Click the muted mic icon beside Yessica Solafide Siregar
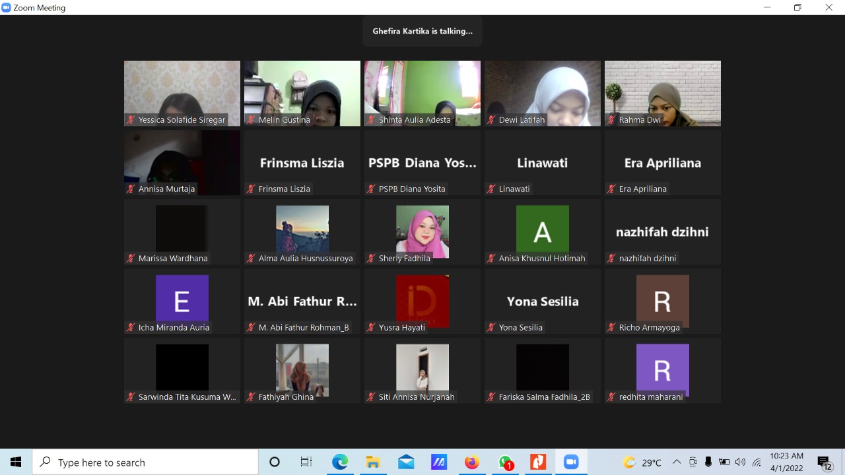 (x=131, y=120)
